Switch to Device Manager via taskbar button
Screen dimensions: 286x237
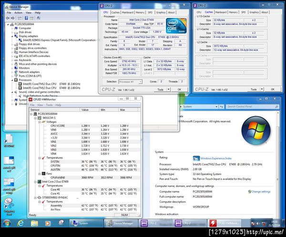[x=121, y=223]
